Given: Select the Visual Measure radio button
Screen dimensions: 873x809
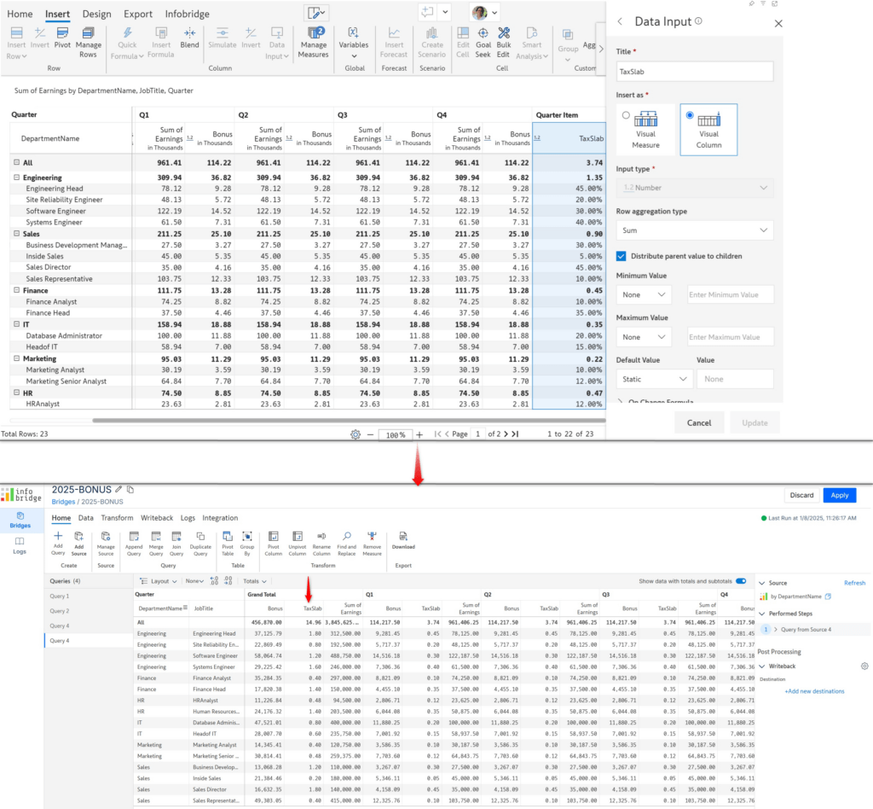Looking at the screenshot, I should point(626,115).
